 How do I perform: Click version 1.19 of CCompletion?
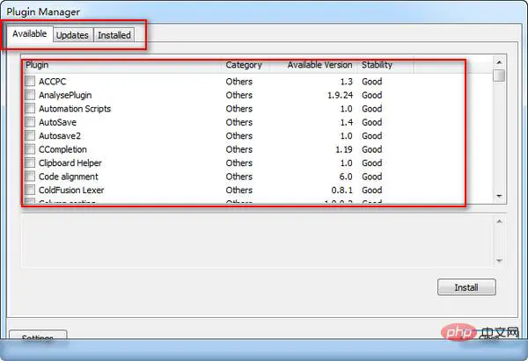[x=344, y=149]
